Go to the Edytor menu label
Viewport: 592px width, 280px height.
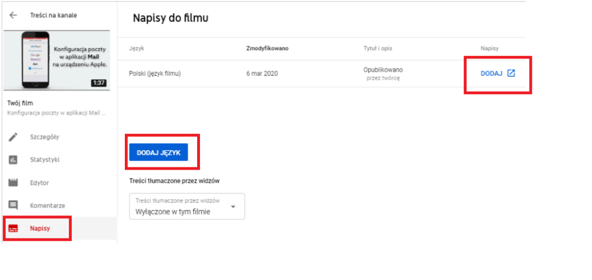(x=39, y=182)
